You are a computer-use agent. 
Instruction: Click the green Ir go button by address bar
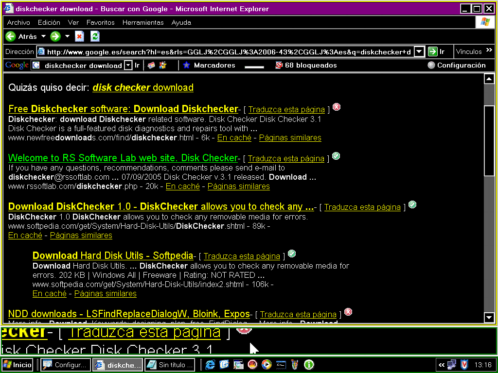click(x=436, y=51)
